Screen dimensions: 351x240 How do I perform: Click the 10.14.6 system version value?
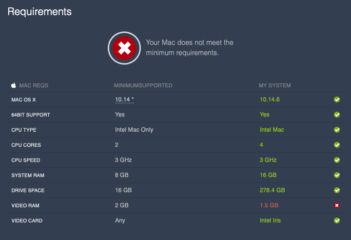pos(270,100)
